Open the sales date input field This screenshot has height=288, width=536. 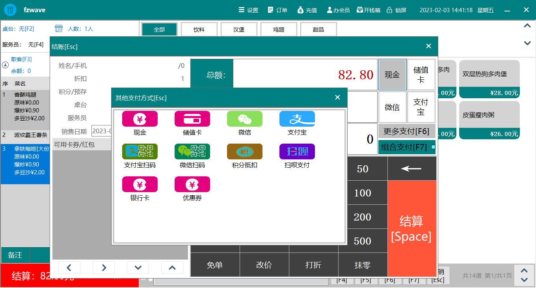tap(102, 131)
